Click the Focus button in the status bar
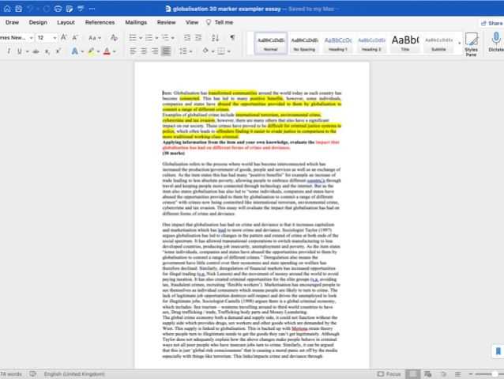The width and height of the screenshot is (504, 379). [389, 373]
